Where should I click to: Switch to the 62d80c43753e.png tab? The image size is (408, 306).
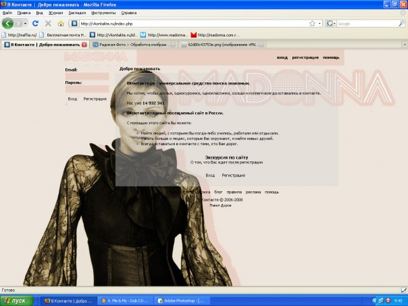point(222,45)
